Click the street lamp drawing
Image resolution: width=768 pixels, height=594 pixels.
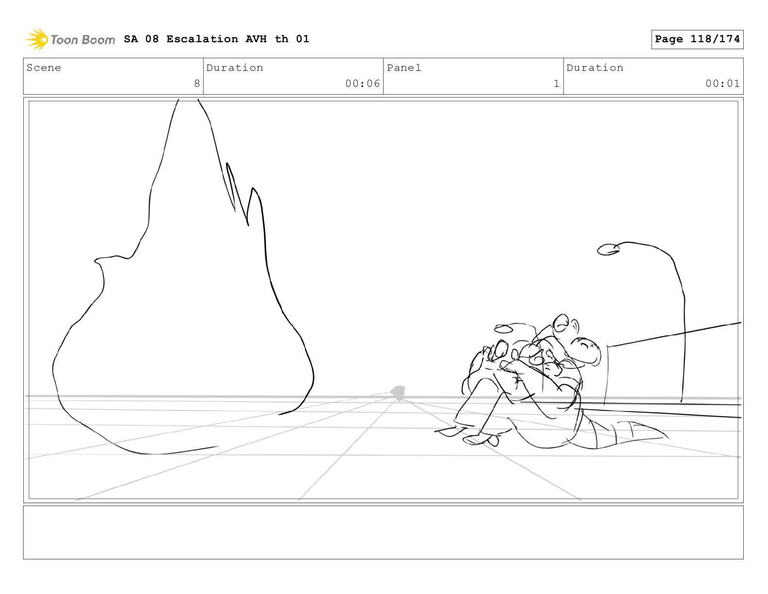point(642,321)
